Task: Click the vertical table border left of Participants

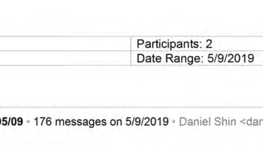Action: point(131,51)
